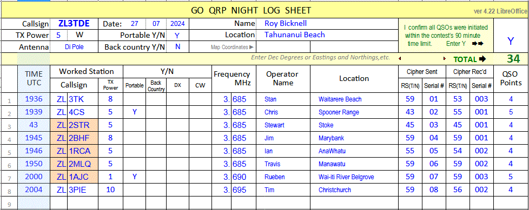
Task: Select the Portable Y/N cell showing Y
Action: tap(177, 35)
